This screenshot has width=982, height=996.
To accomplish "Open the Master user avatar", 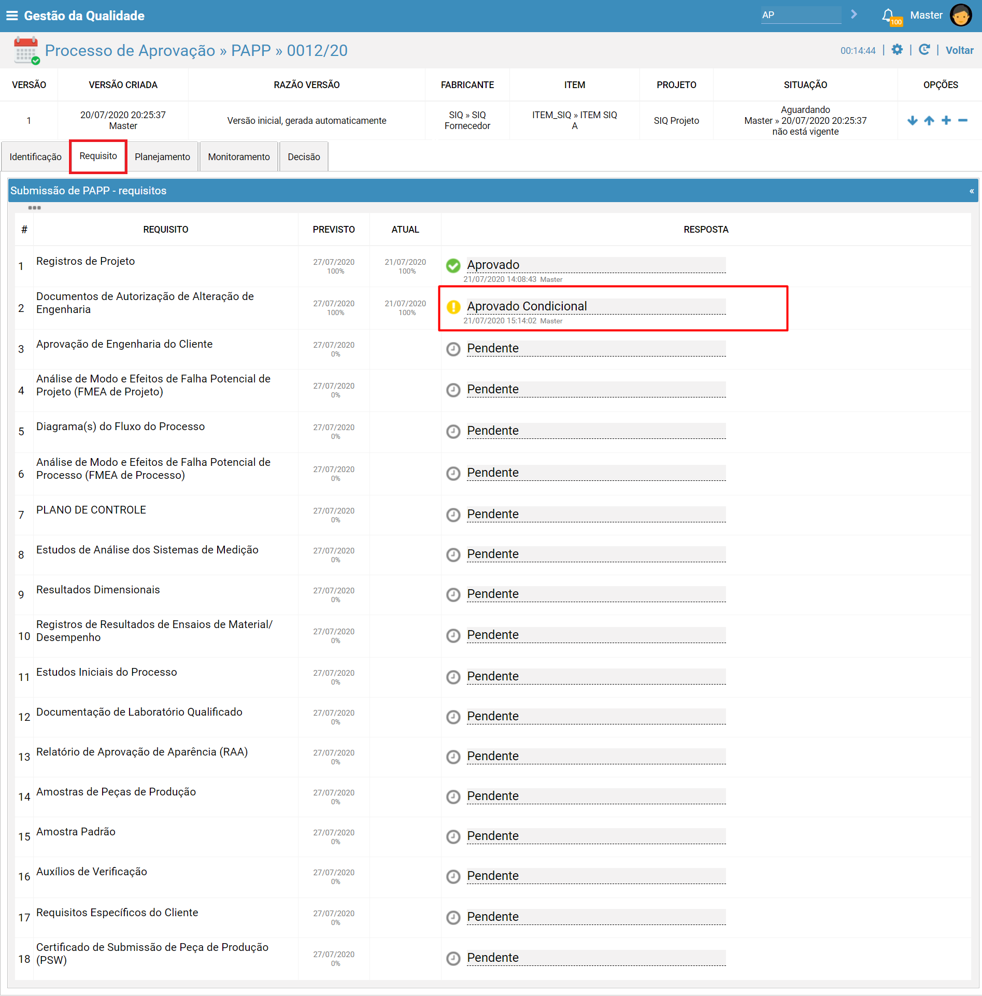I will click(960, 15).
